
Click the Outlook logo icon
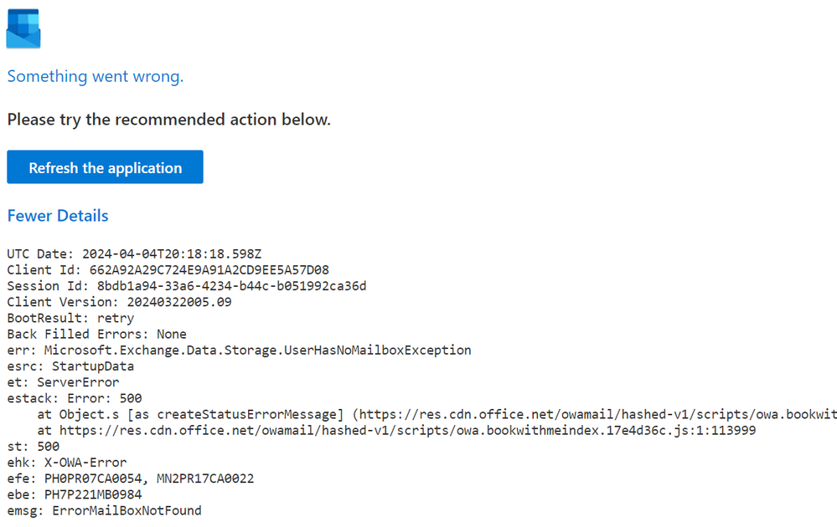coord(23,28)
